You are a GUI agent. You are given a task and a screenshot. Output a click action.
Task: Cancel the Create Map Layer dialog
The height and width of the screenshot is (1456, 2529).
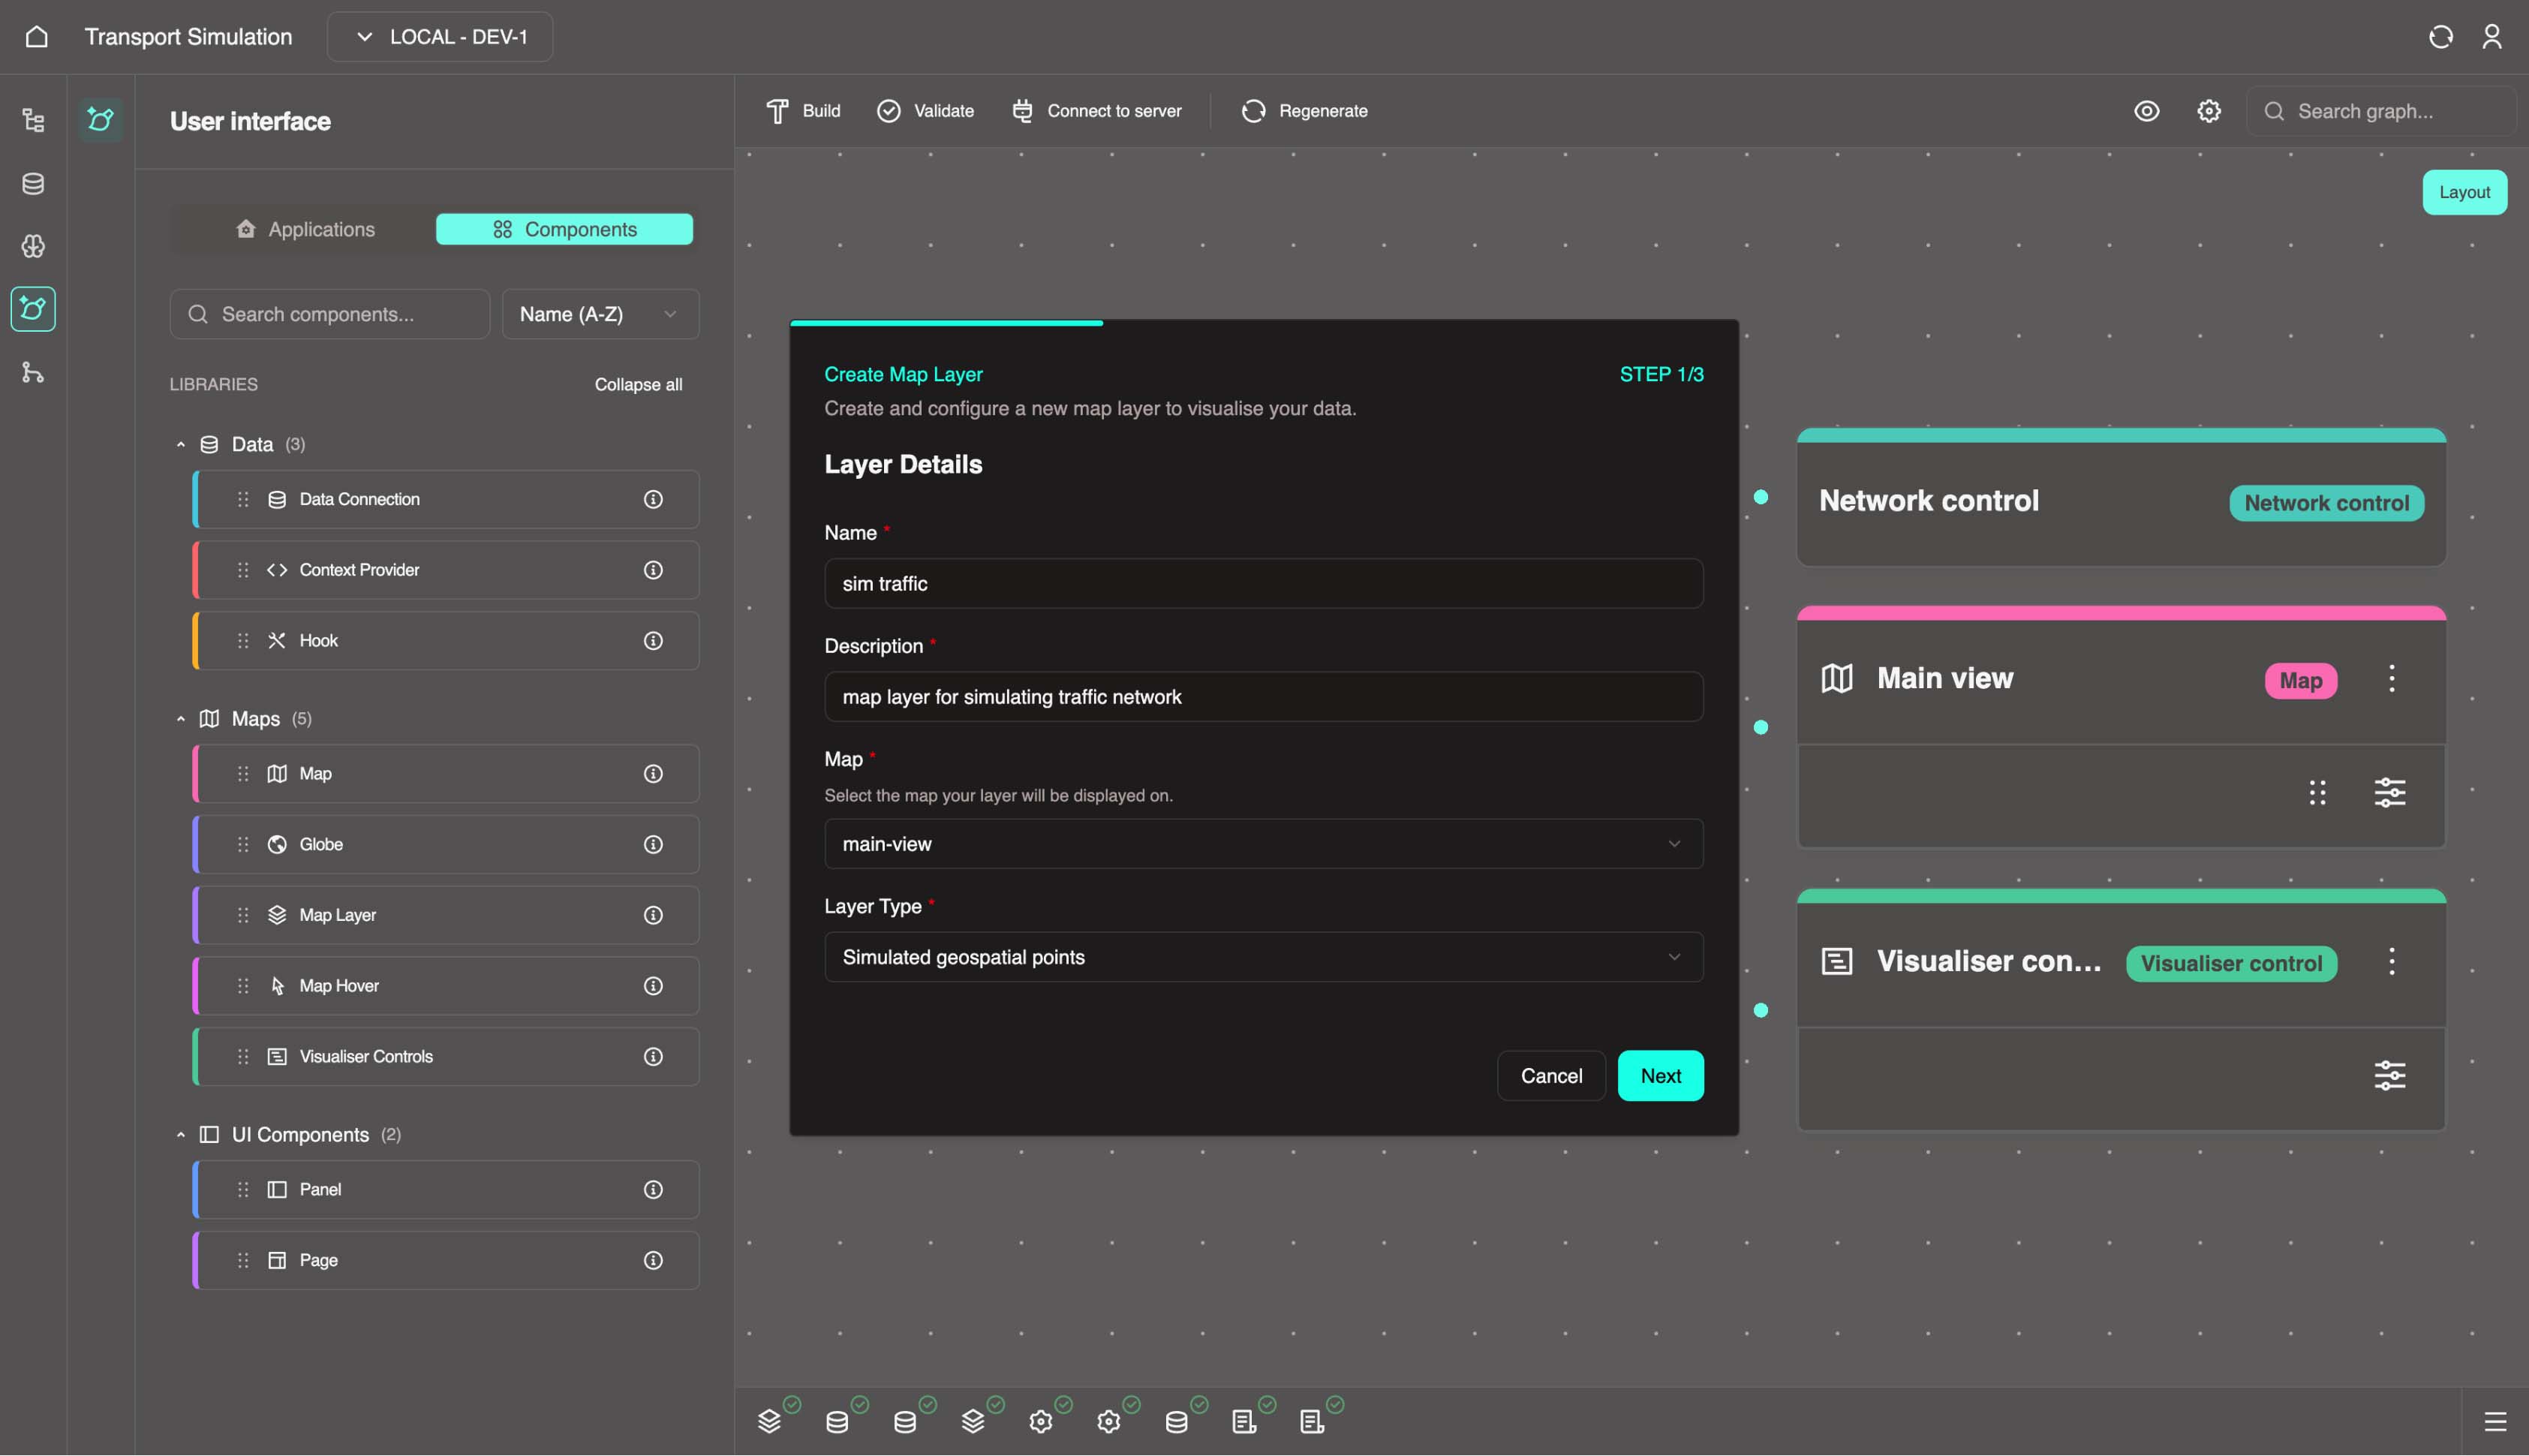tap(1551, 1076)
